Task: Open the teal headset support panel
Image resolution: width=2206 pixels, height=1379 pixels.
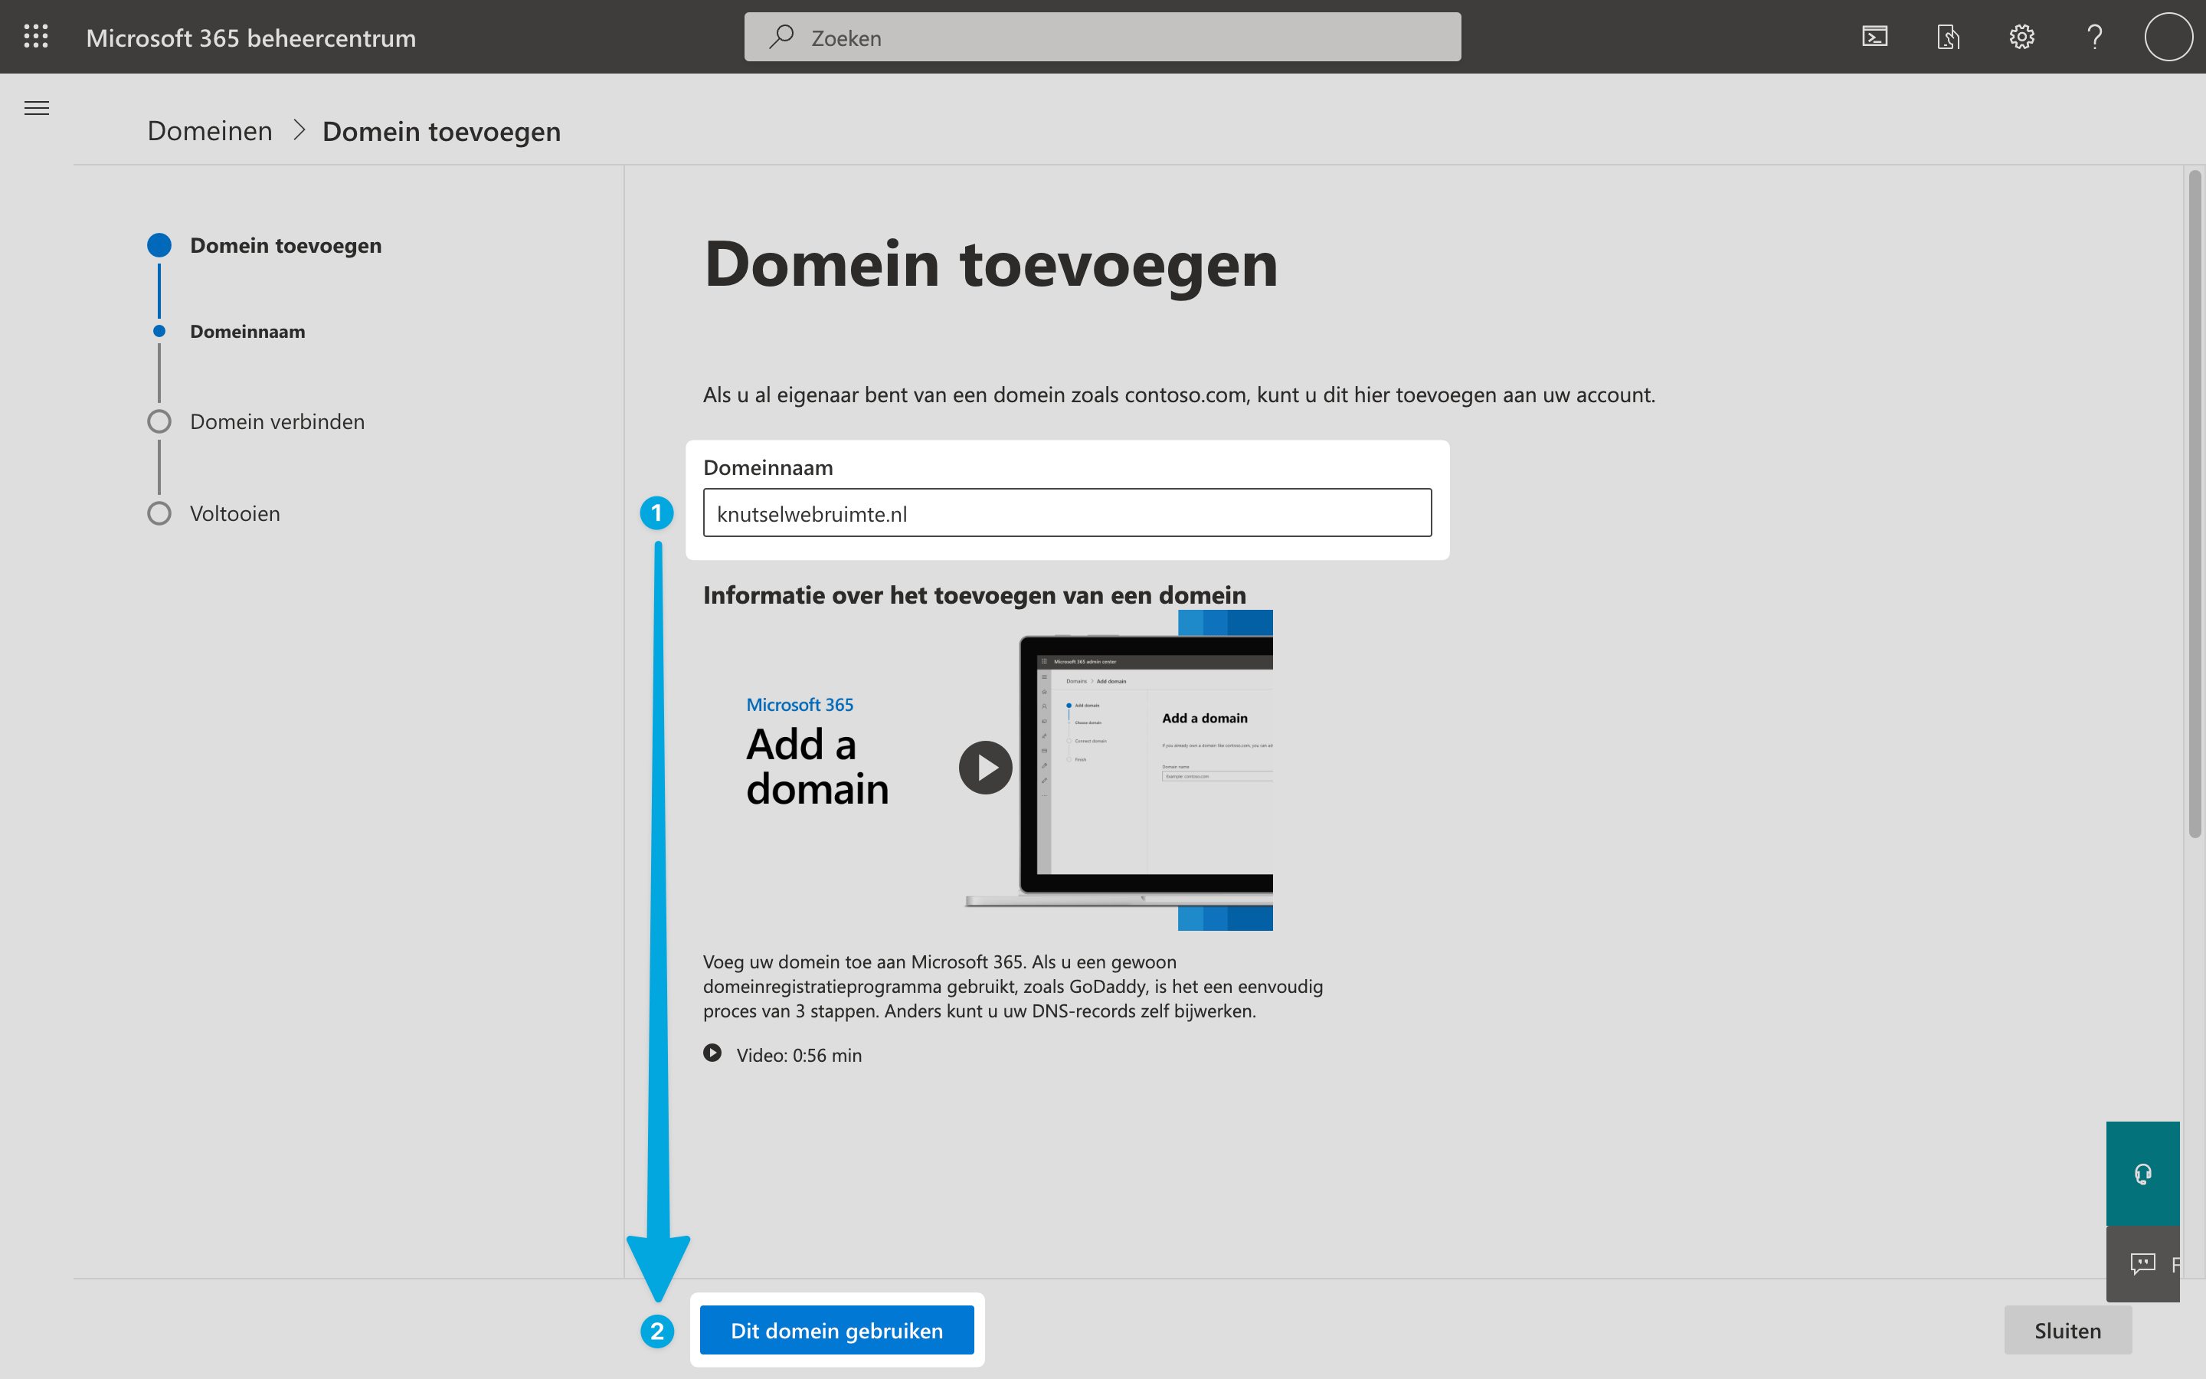Action: pyautogui.click(x=2142, y=1173)
